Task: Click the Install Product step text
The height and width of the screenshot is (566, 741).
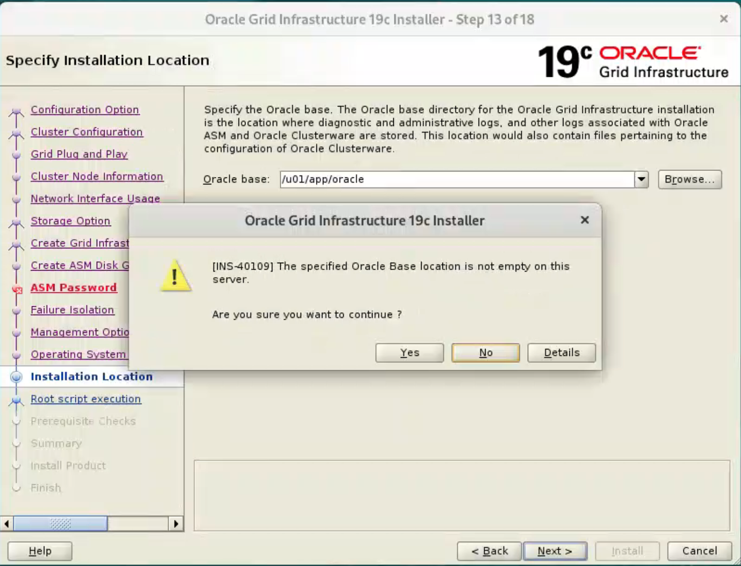Action: pyautogui.click(x=68, y=466)
